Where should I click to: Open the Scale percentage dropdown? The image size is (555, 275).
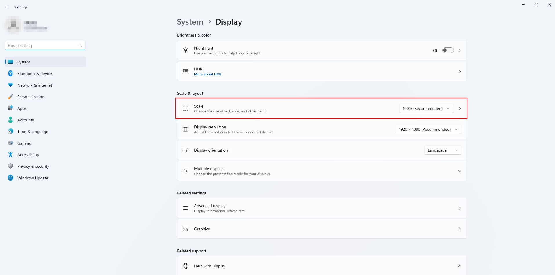(426, 108)
